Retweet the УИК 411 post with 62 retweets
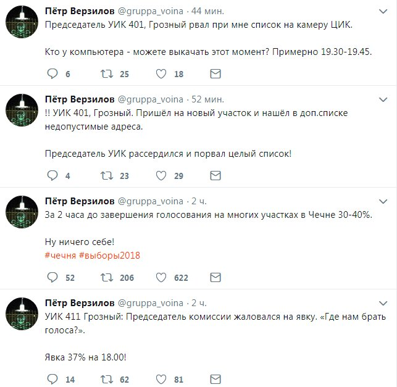 [107, 380]
